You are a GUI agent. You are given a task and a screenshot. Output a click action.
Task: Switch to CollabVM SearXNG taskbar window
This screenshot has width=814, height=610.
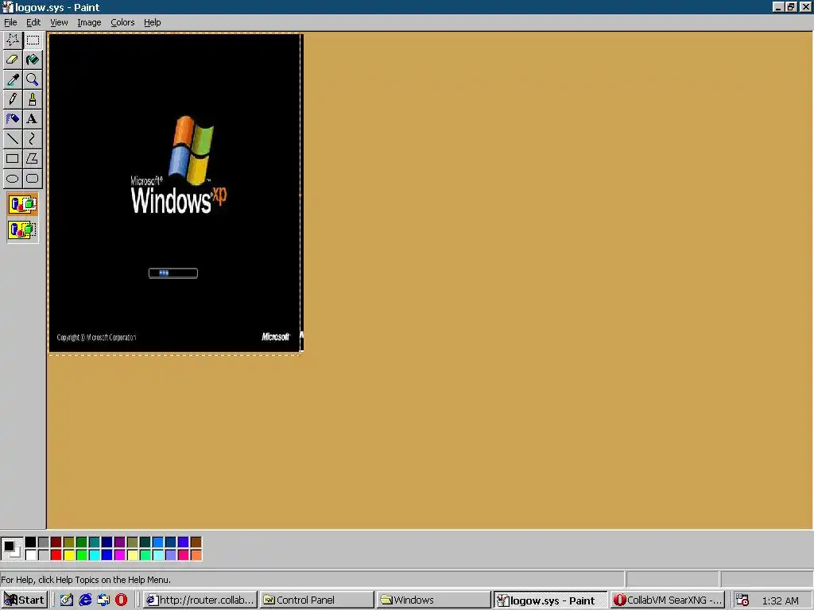(667, 600)
